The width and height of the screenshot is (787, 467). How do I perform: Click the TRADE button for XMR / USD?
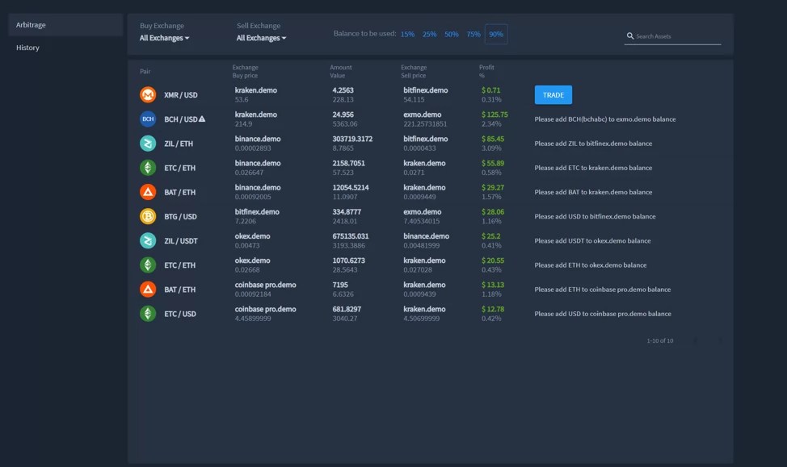pos(553,94)
